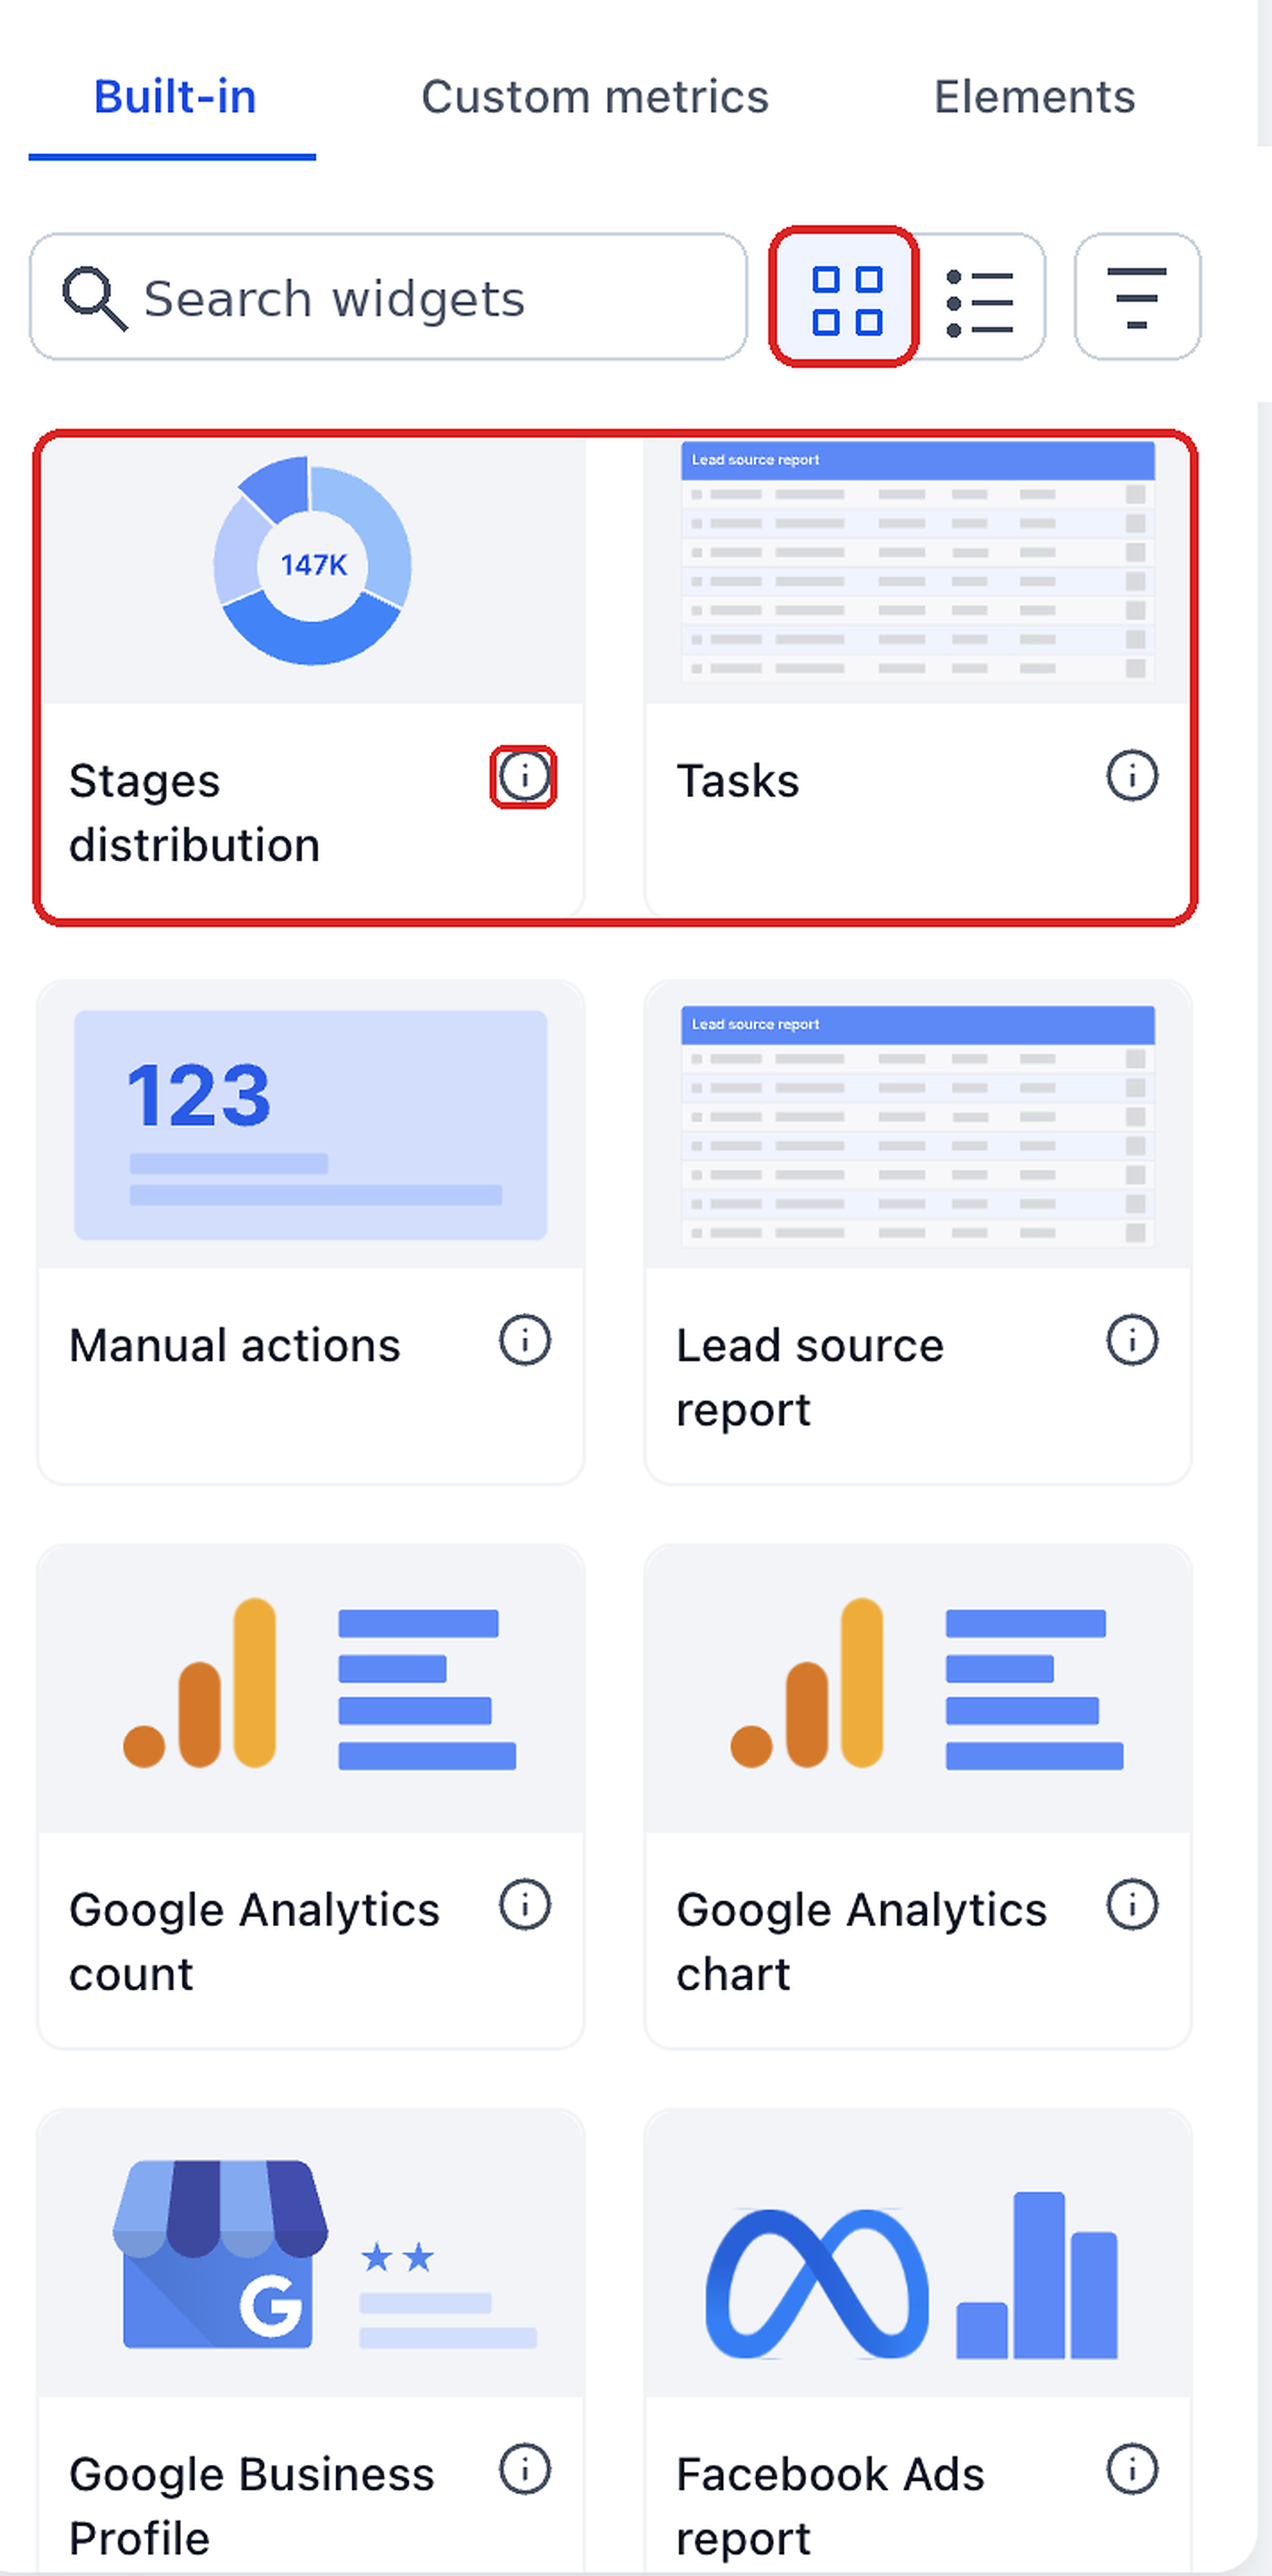Screen dimensions: 1272x2576
Task: Click the search magnifier icon
Action: point(94,298)
